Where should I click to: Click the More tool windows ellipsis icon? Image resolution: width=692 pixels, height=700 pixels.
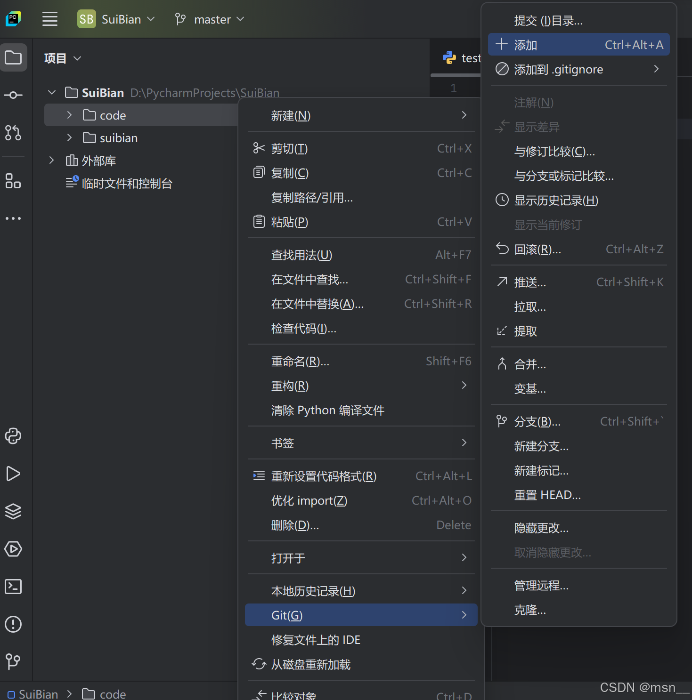point(13,218)
